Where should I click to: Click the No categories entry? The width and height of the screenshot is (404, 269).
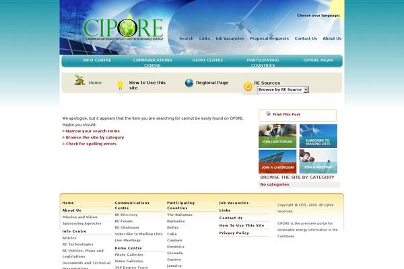[x=275, y=184]
